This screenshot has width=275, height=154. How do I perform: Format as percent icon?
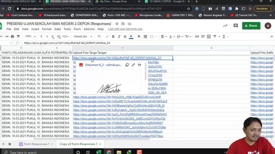(47, 36)
